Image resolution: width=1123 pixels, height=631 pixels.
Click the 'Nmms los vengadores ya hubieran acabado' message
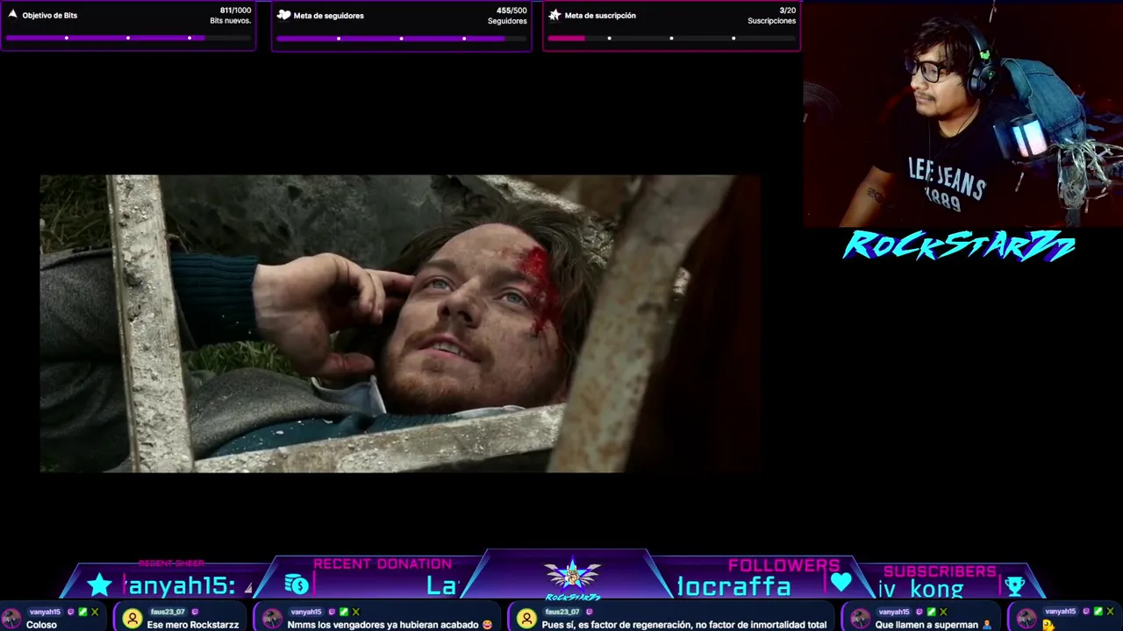tap(390, 625)
